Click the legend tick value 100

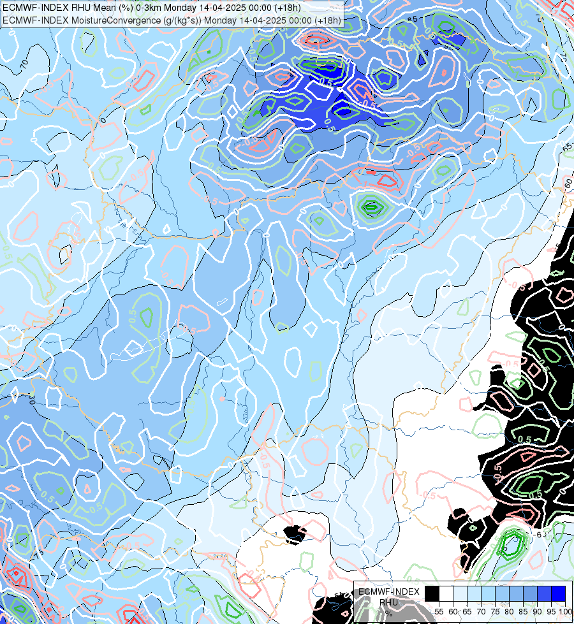(566, 612)
